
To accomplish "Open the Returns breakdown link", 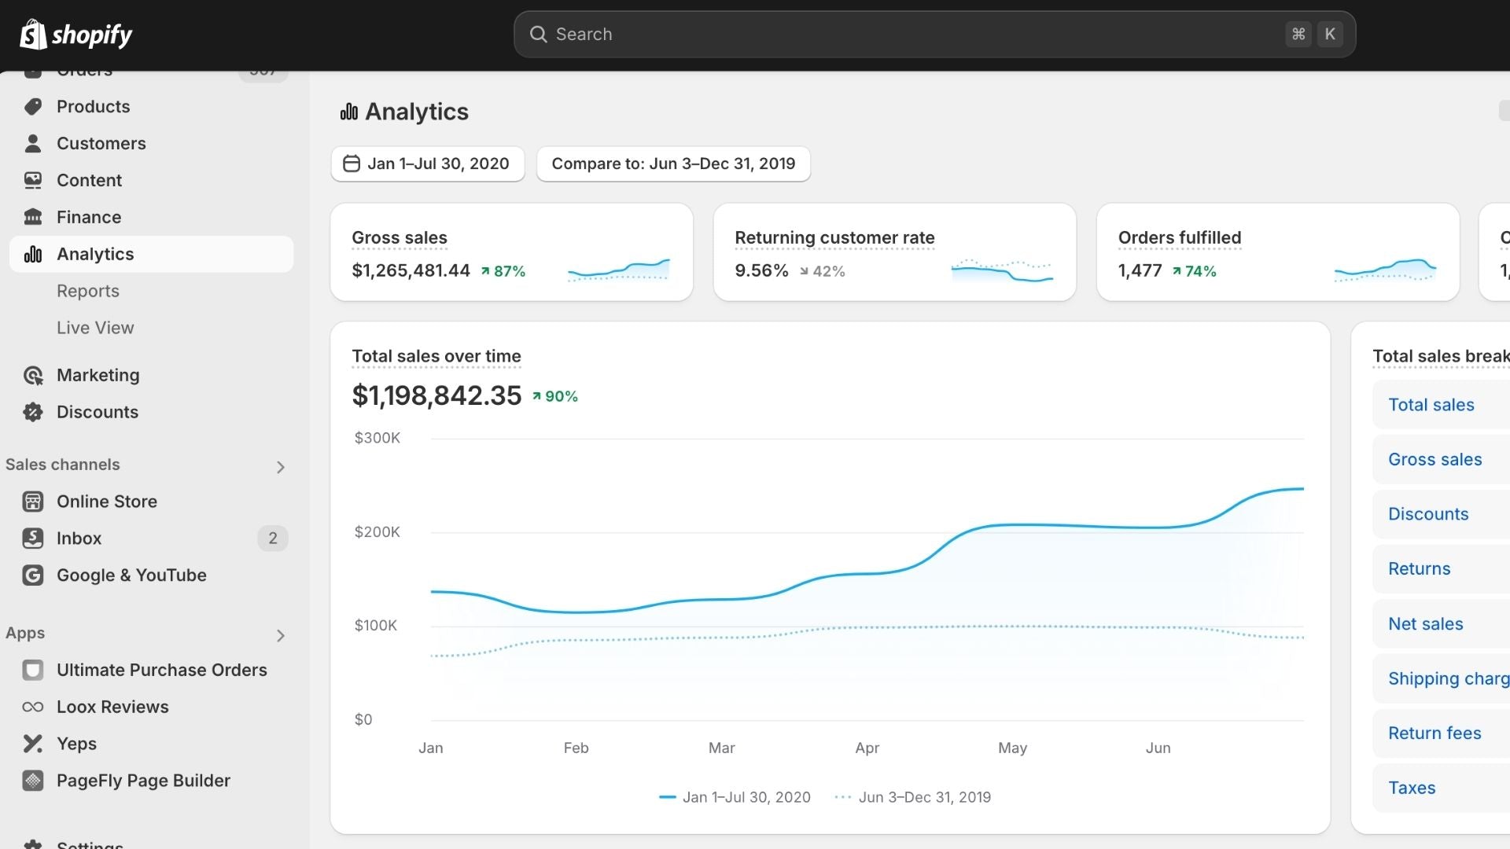I will click(1419, 569).
